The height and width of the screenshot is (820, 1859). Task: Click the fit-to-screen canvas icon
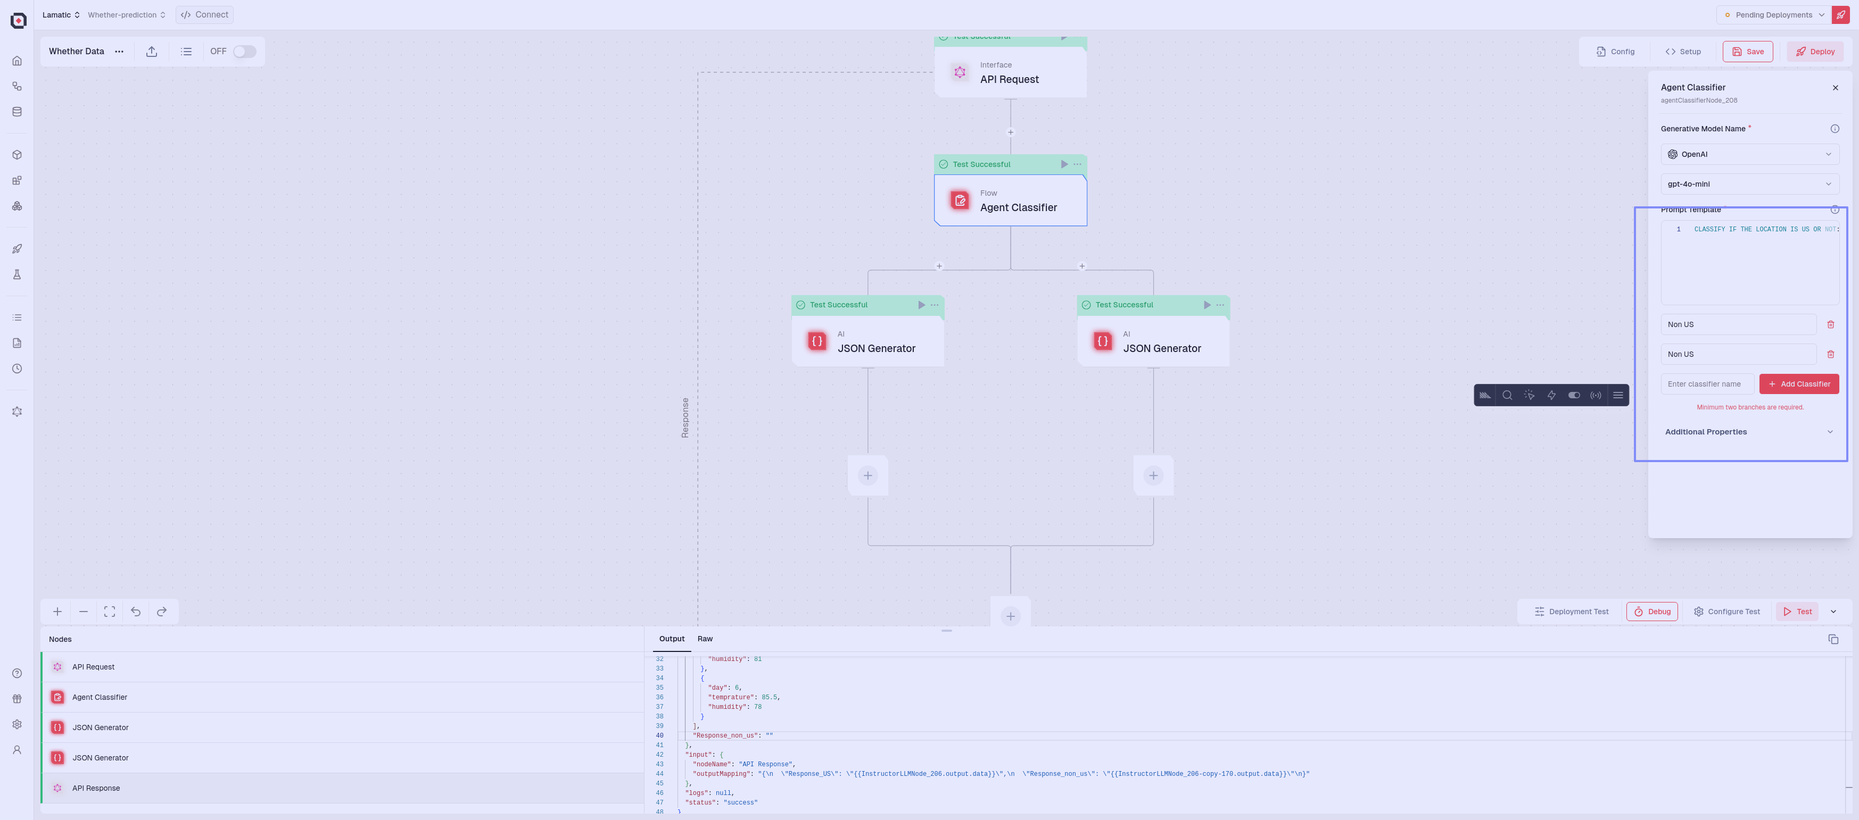[110, 612]
